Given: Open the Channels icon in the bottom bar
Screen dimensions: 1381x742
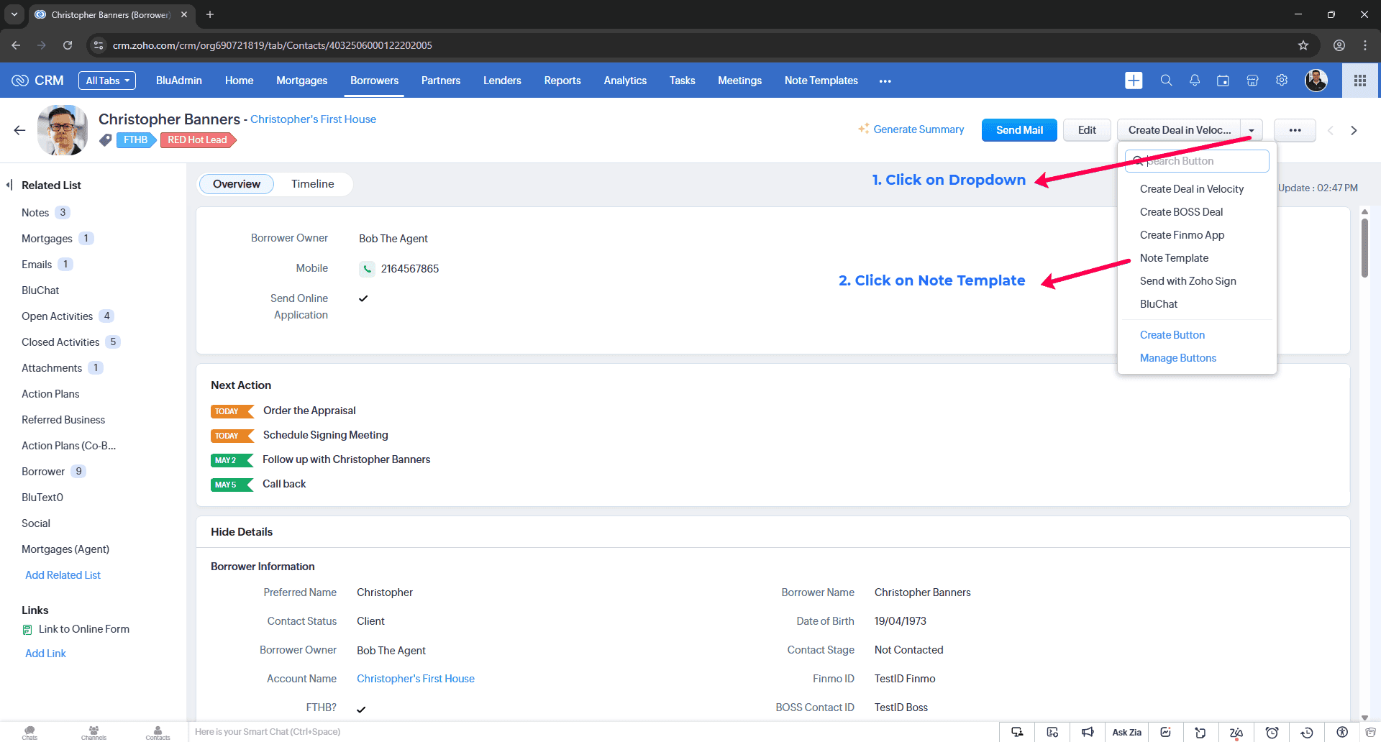Looking at the screenshot, I should point(94,732).
